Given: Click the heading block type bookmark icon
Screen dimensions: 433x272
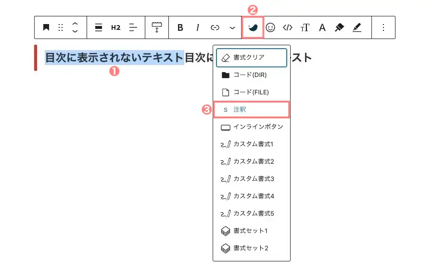Looking at the screenshot, I should point(46,27).
